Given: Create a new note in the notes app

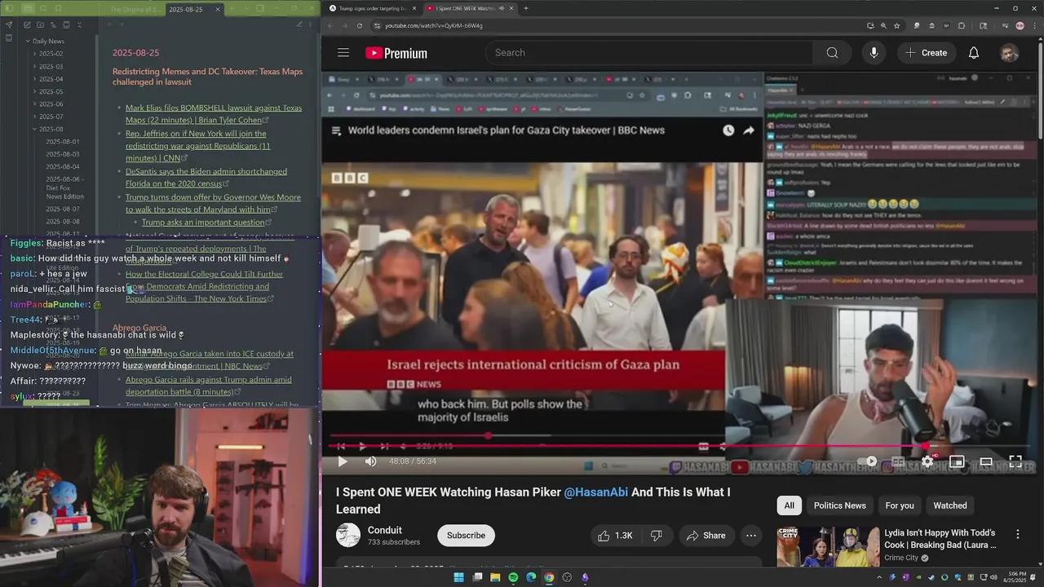Looking at the screenshot, I should [x=27, y=25].
